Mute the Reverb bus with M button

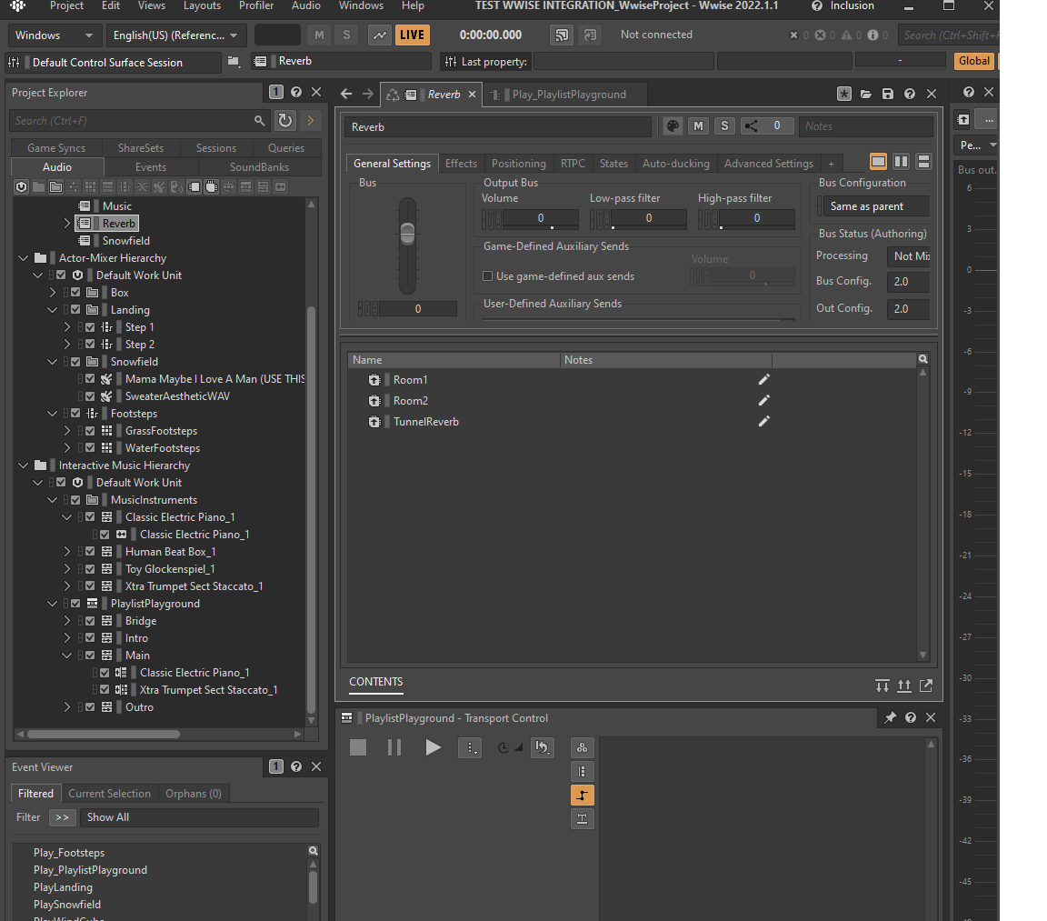[x=698, y=125]
